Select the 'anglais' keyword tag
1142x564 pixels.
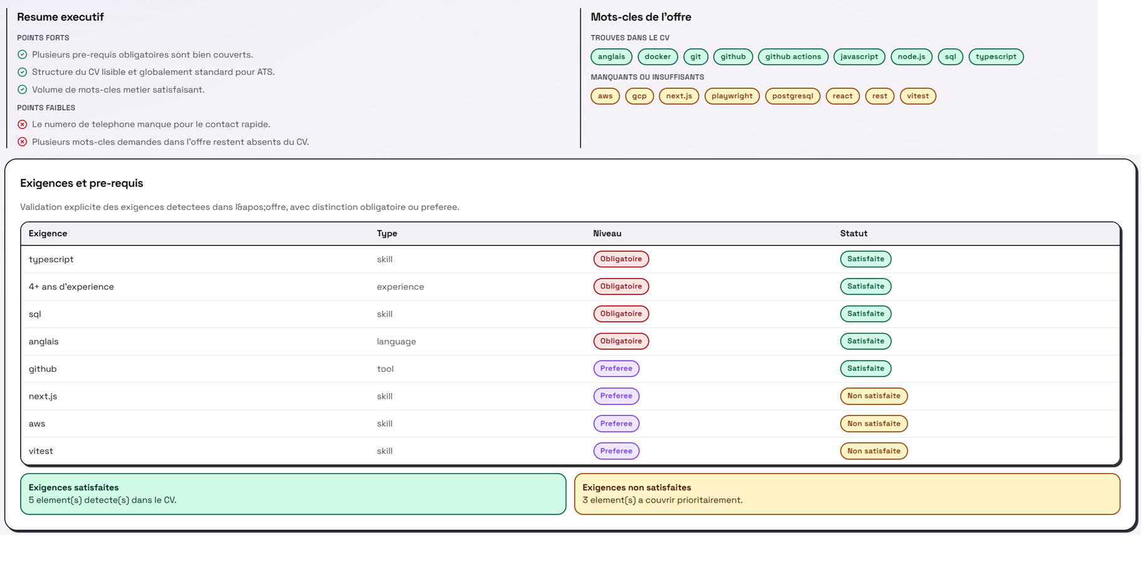click(611, 57)
